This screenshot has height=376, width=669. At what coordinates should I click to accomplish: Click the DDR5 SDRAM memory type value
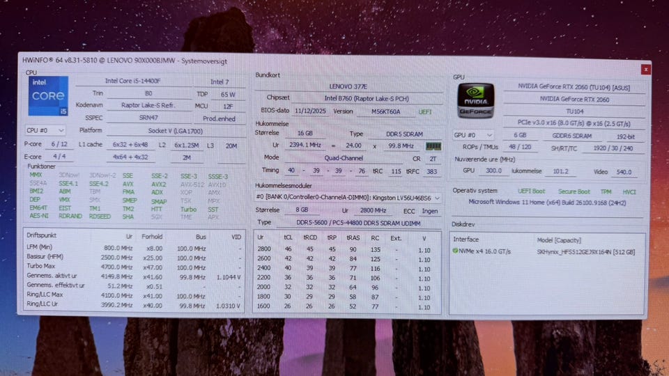[x=404, y=134]
